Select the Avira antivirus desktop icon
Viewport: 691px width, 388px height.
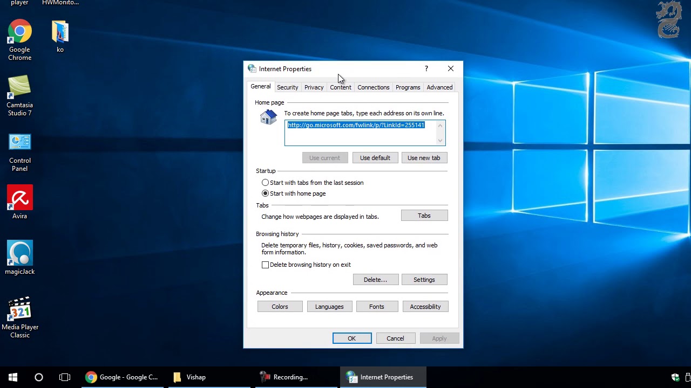(19, 202)
